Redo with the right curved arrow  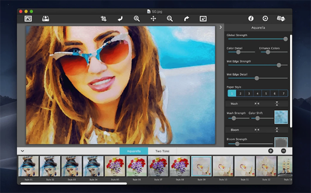tap(187, 19)
